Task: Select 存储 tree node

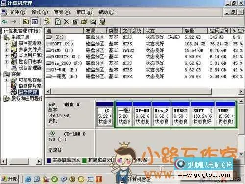Action: pos(16,74)
